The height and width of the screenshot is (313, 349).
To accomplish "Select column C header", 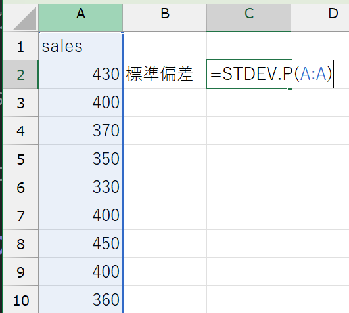I will [249, 18].
